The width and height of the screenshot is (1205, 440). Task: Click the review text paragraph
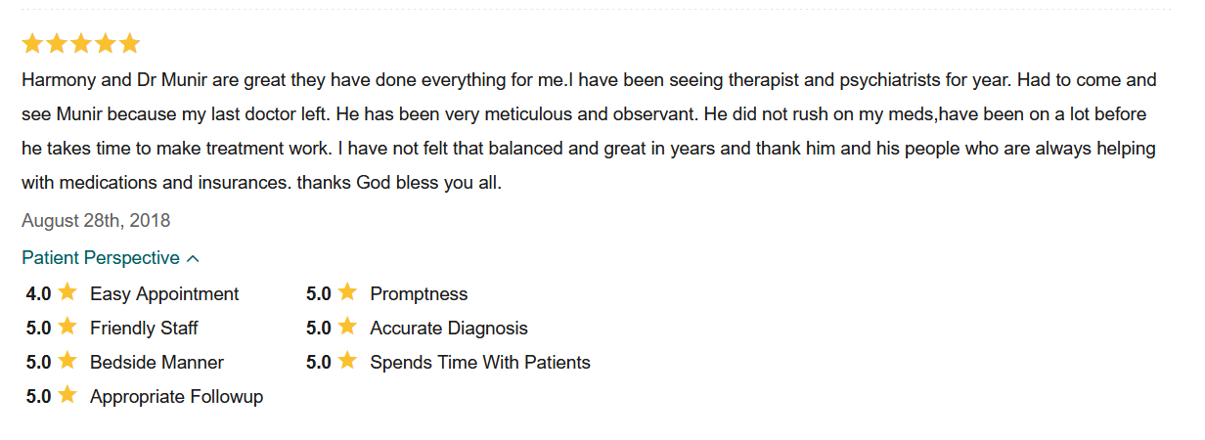click(589, 131)
